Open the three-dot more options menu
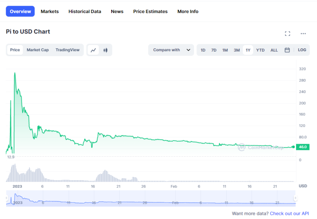 (x=303, y=34)
